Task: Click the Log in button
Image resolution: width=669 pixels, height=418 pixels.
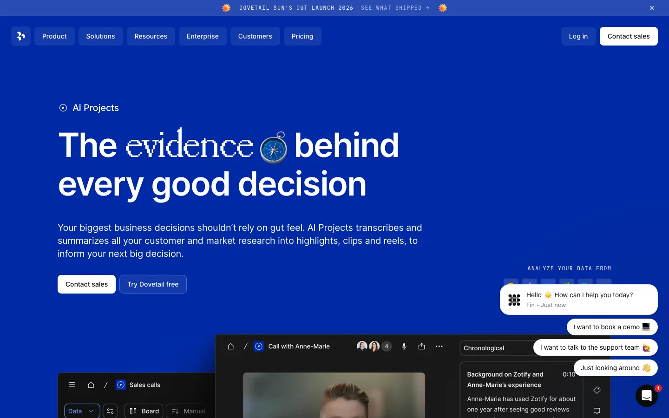Action: (x=578, y=36)
